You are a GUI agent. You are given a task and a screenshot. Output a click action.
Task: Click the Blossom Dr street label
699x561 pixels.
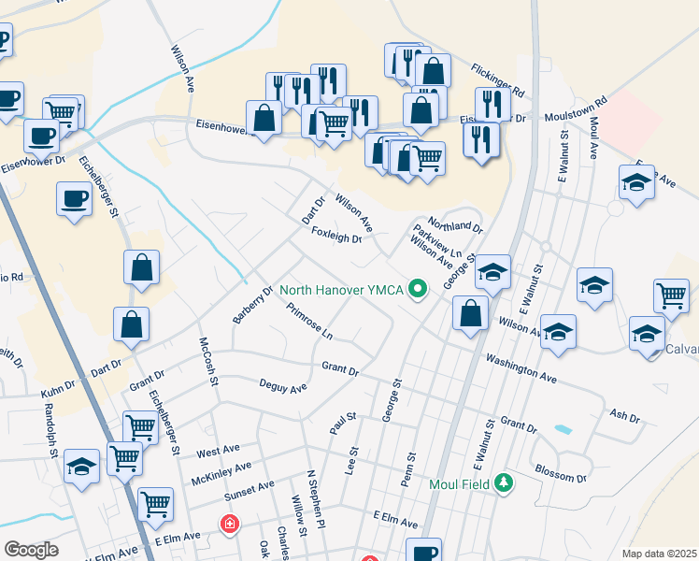[x=561, y=474]
